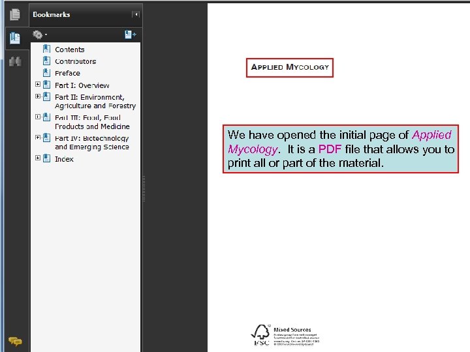The width and height of the screenshot is (470, 352).
Task: Expand the Index bookmark
Action: (38, 158)
